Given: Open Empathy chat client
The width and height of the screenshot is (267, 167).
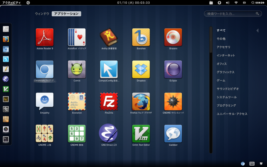Looking at the screenshot, I should coord(45,102).
